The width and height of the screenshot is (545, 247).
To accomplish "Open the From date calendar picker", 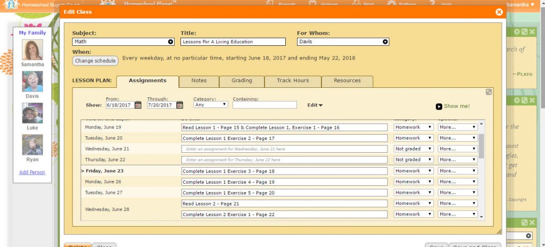I will [138, 105].
